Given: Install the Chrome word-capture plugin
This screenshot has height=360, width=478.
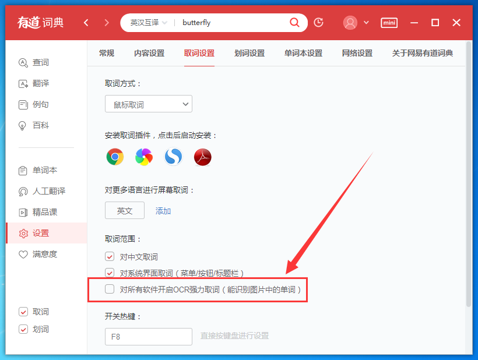Looking at the screenshot, I should 115,157.
